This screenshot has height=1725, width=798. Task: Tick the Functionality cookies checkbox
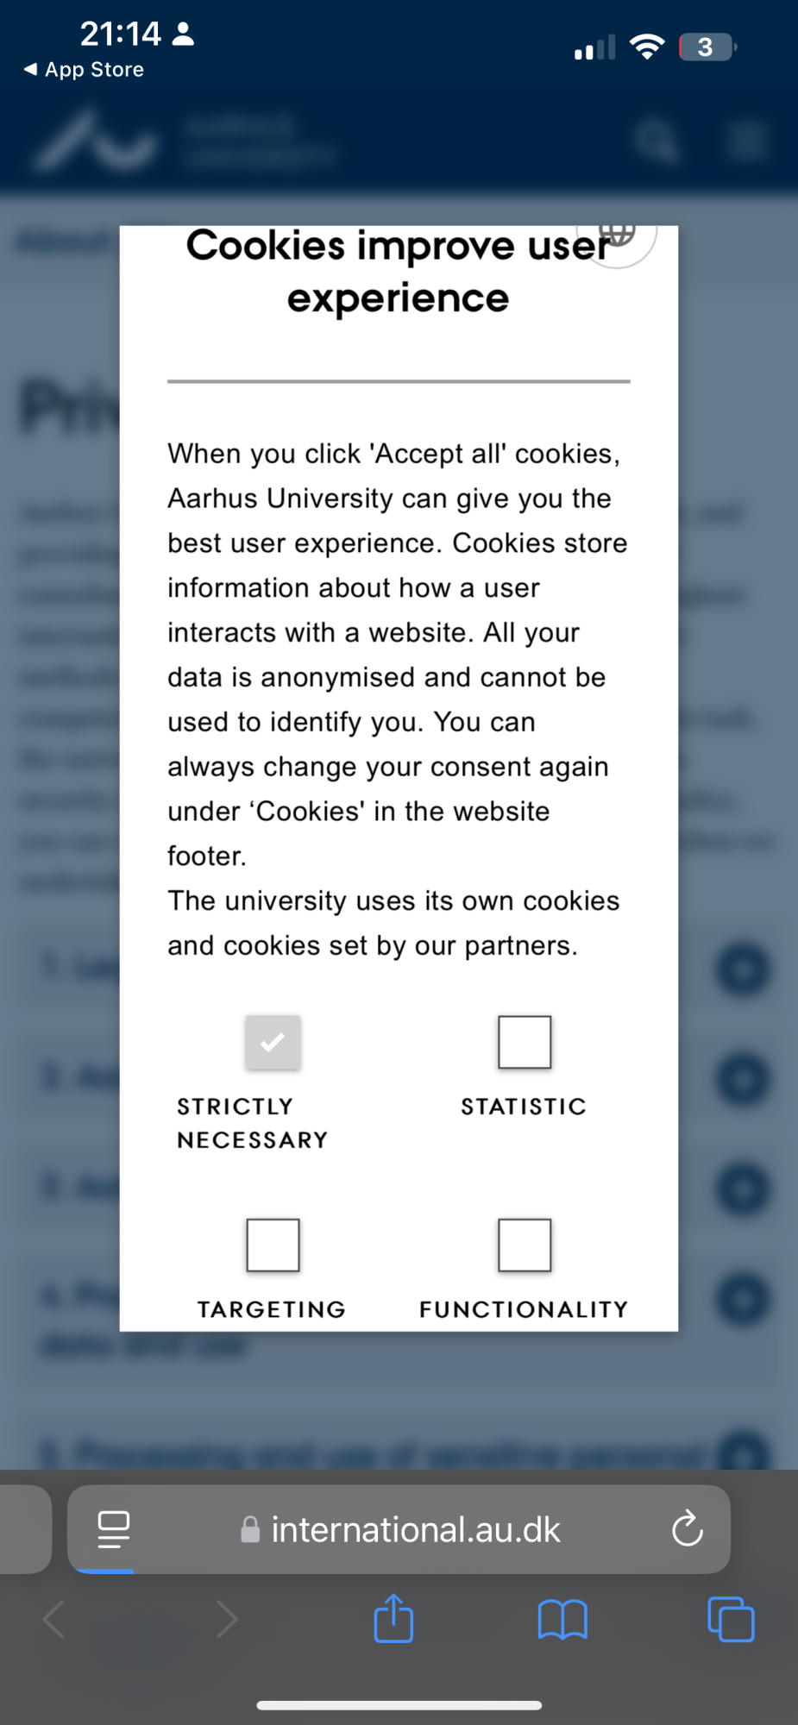tap(525, 1245)
